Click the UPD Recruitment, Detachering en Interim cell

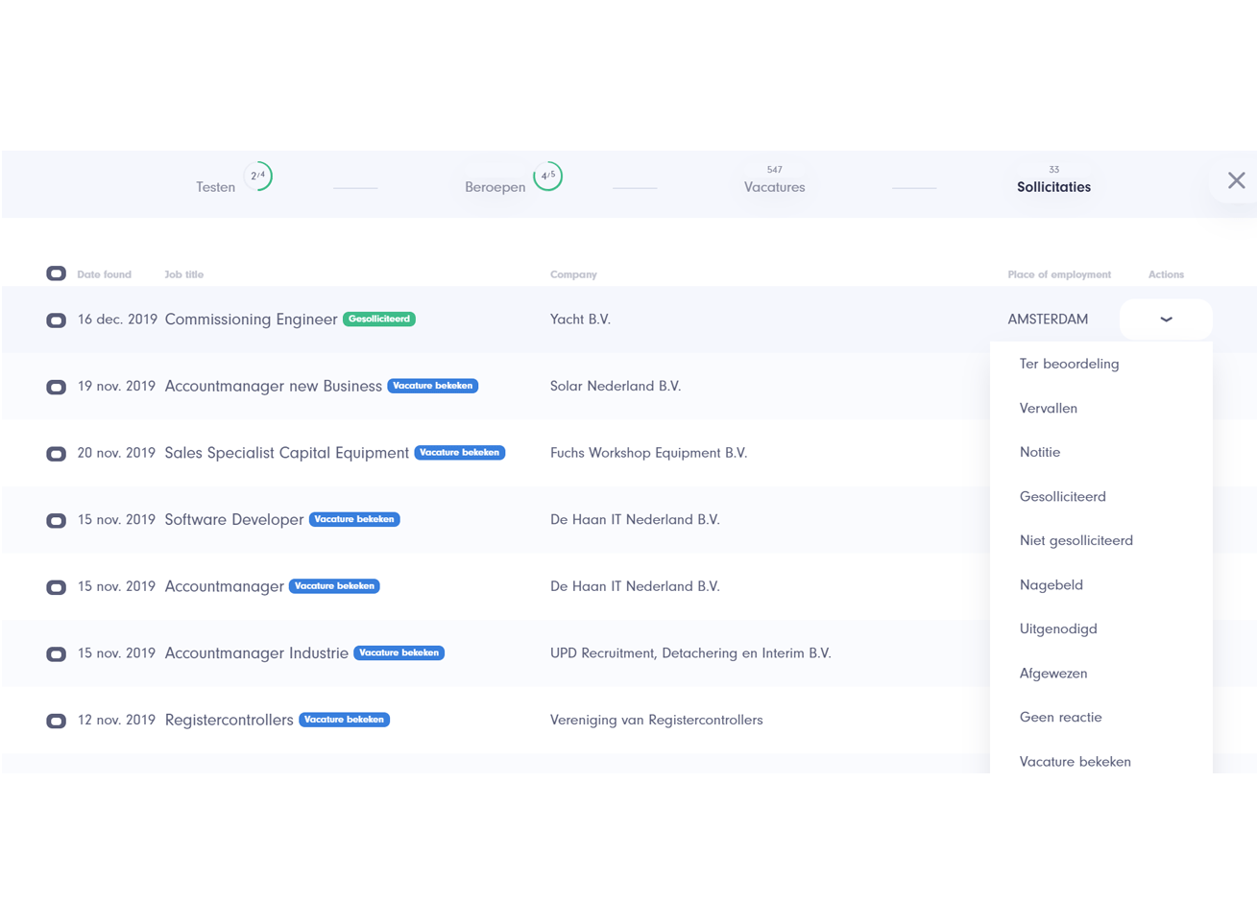[690, 652]
